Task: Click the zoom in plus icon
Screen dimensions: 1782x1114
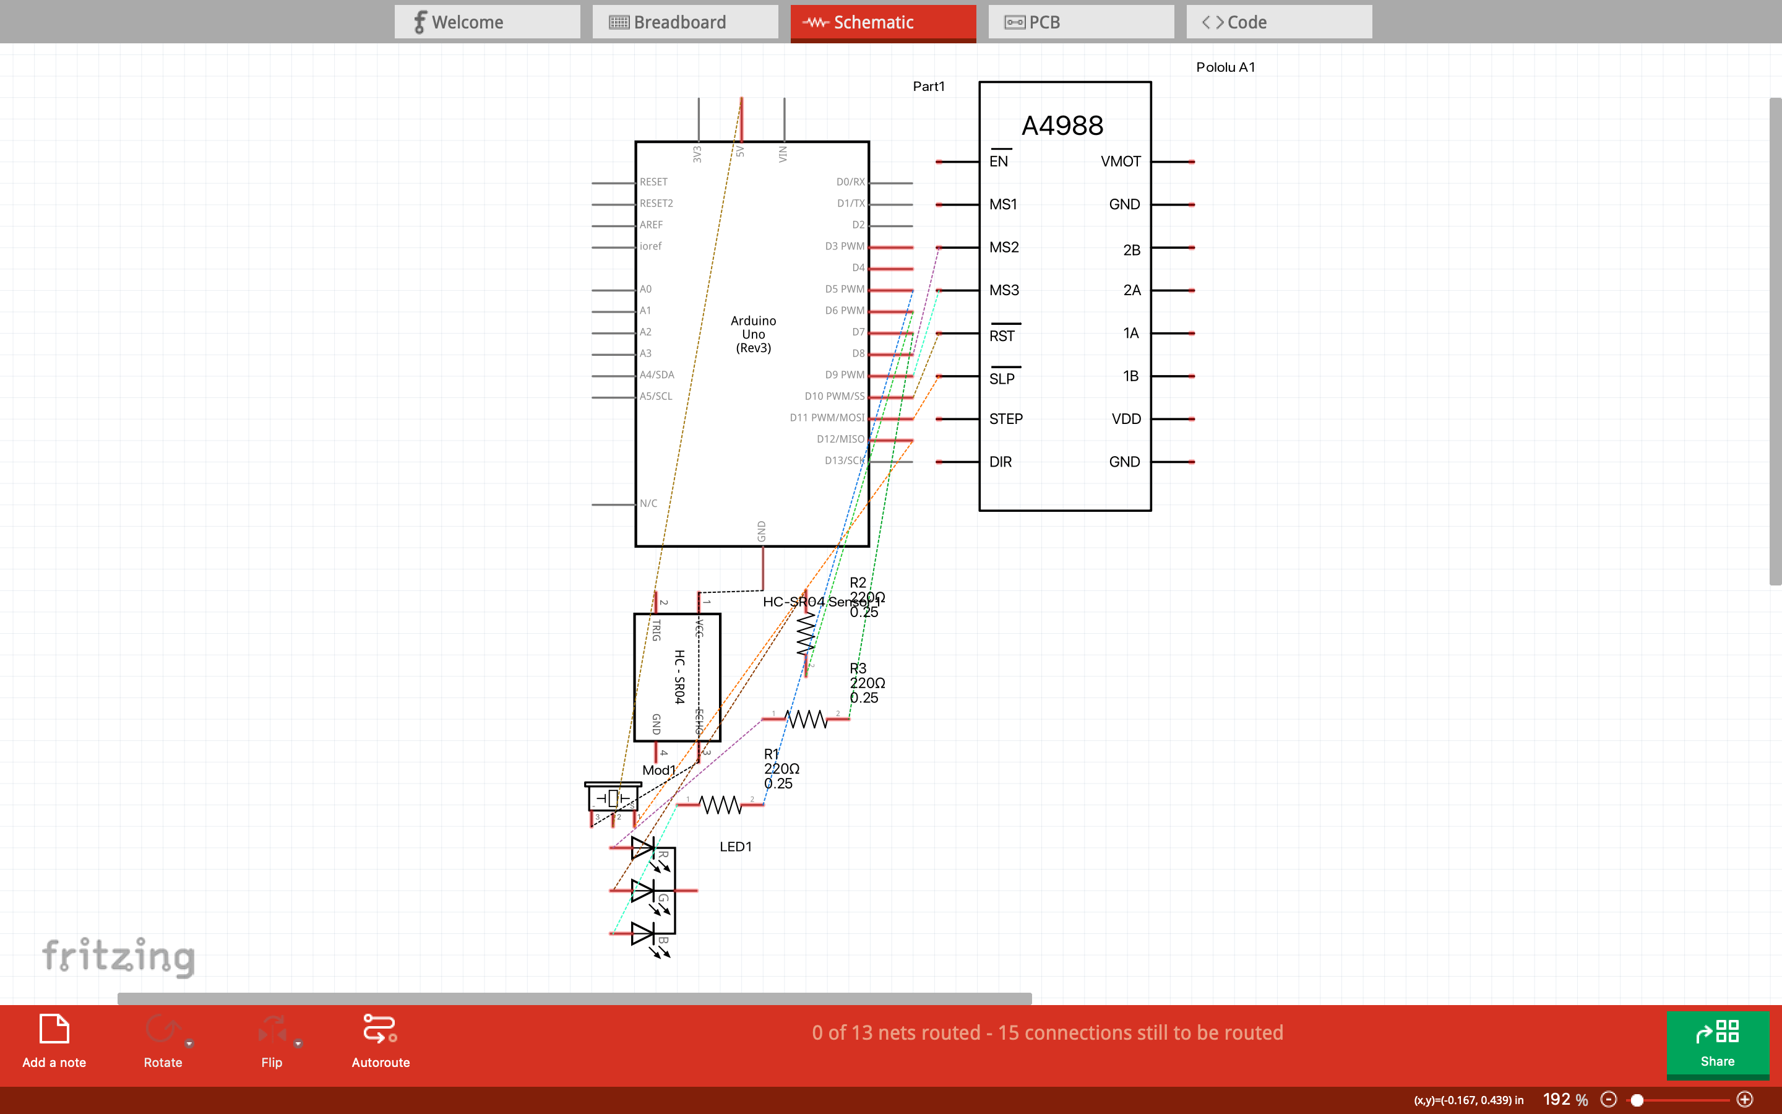Action: point(1744,1099)
